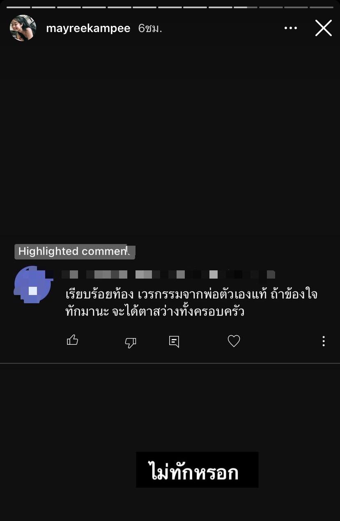
Task: Close the story with the X icon
Action: pos(323,28)
